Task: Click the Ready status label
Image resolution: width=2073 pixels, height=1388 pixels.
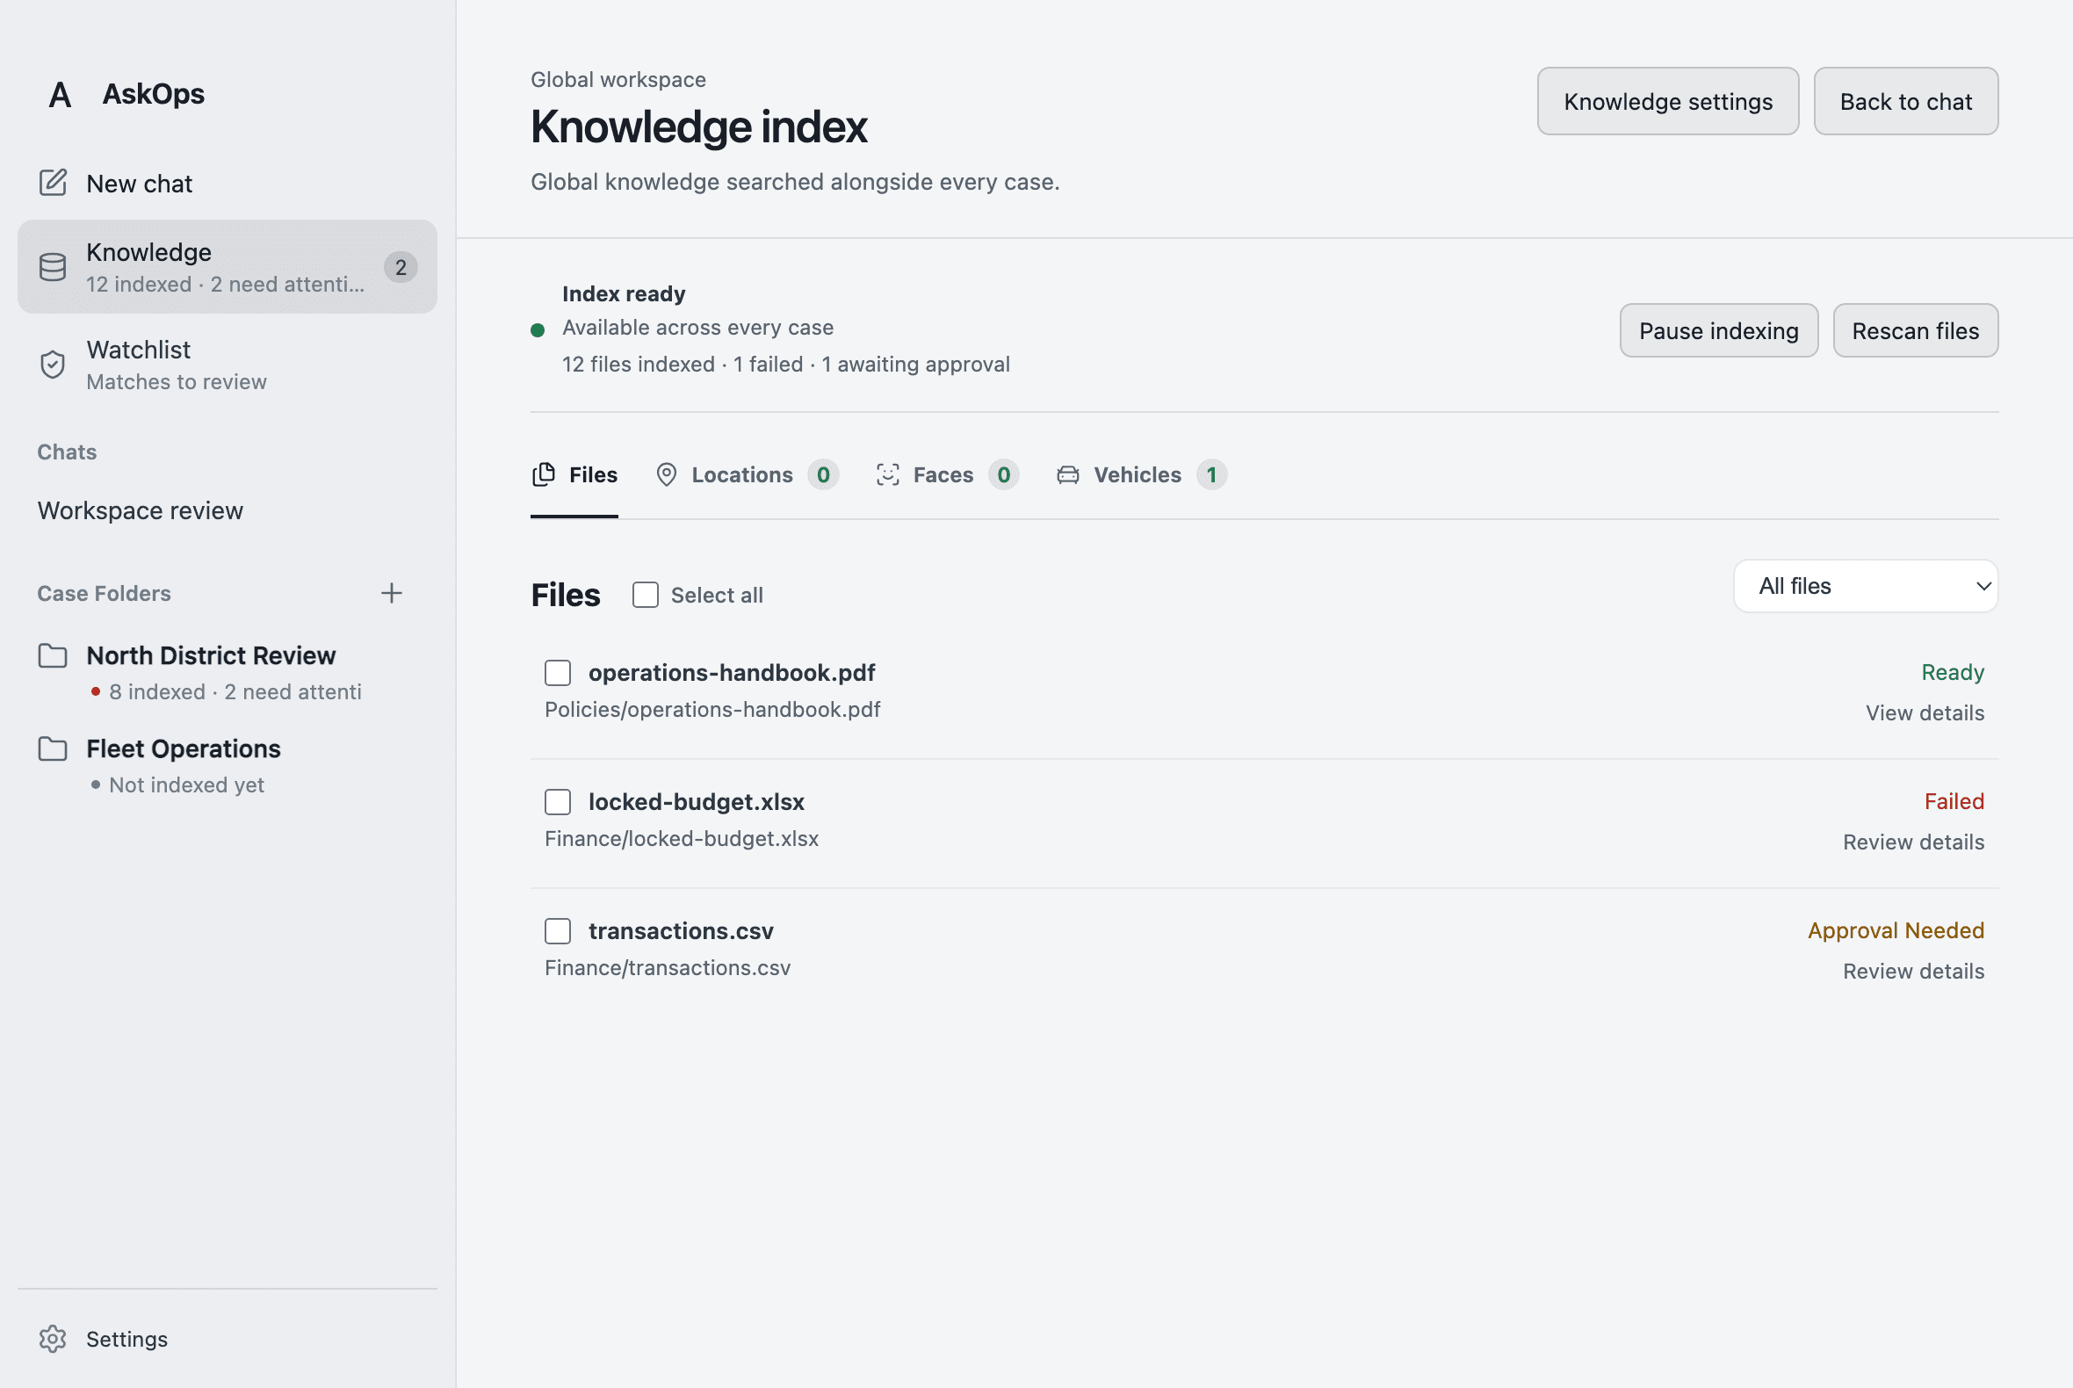Action: click(x=1953, y=672)
